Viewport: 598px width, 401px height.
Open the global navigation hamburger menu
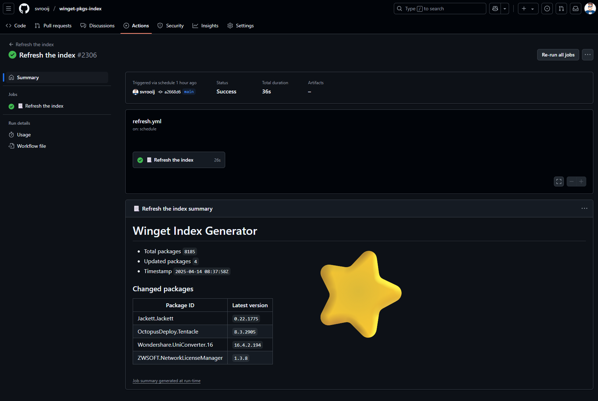pyautogui.click(x=9, y=9)
